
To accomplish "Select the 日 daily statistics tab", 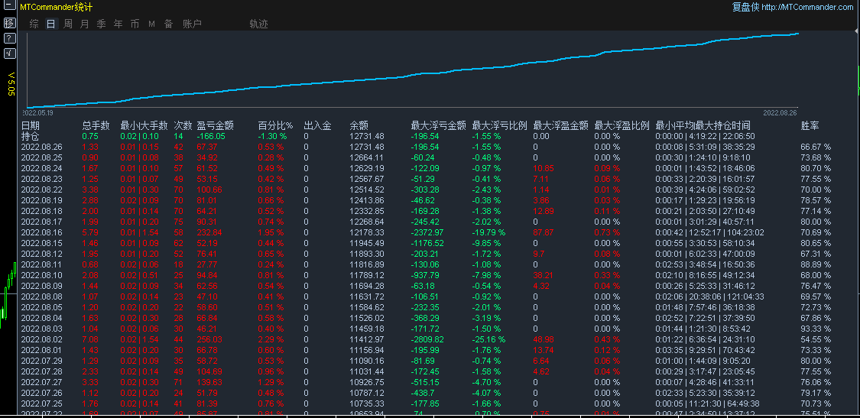I will tap(51, 24).
